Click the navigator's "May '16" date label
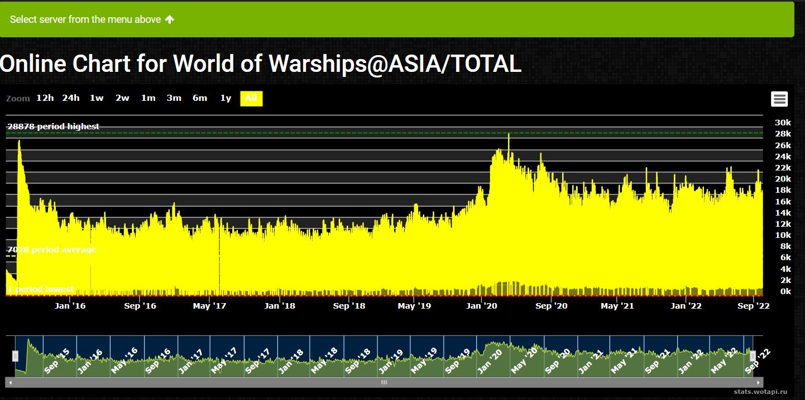Image resolution: width=805 pixels, height=400 pixels. pyautogui.click(x=124, y=361)
